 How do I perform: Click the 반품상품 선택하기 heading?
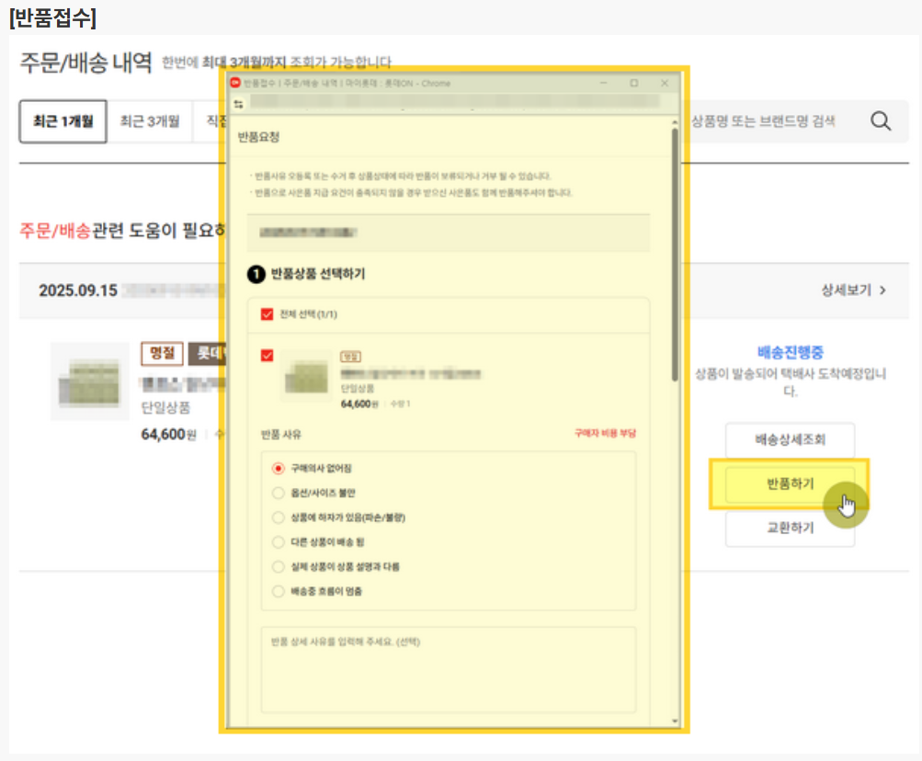coord(317,274)
